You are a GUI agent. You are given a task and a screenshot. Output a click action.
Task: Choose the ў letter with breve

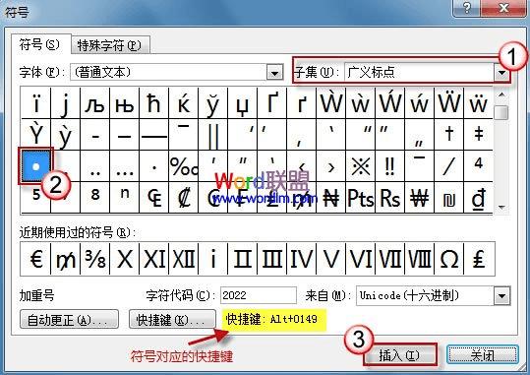(x=213, y=103)
